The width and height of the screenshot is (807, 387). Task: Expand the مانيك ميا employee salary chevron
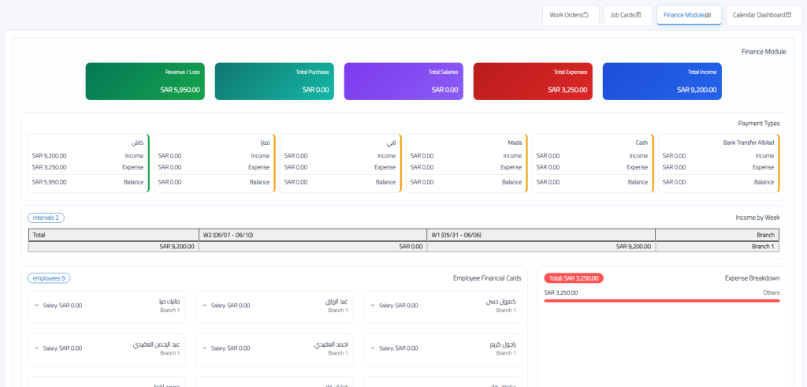coord(36,305)
